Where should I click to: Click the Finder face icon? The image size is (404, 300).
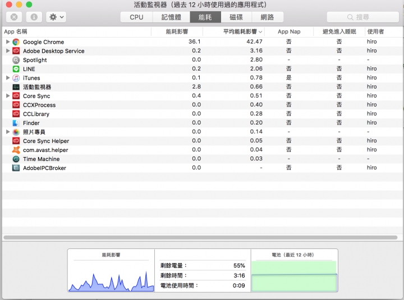(x=16, y=123)
